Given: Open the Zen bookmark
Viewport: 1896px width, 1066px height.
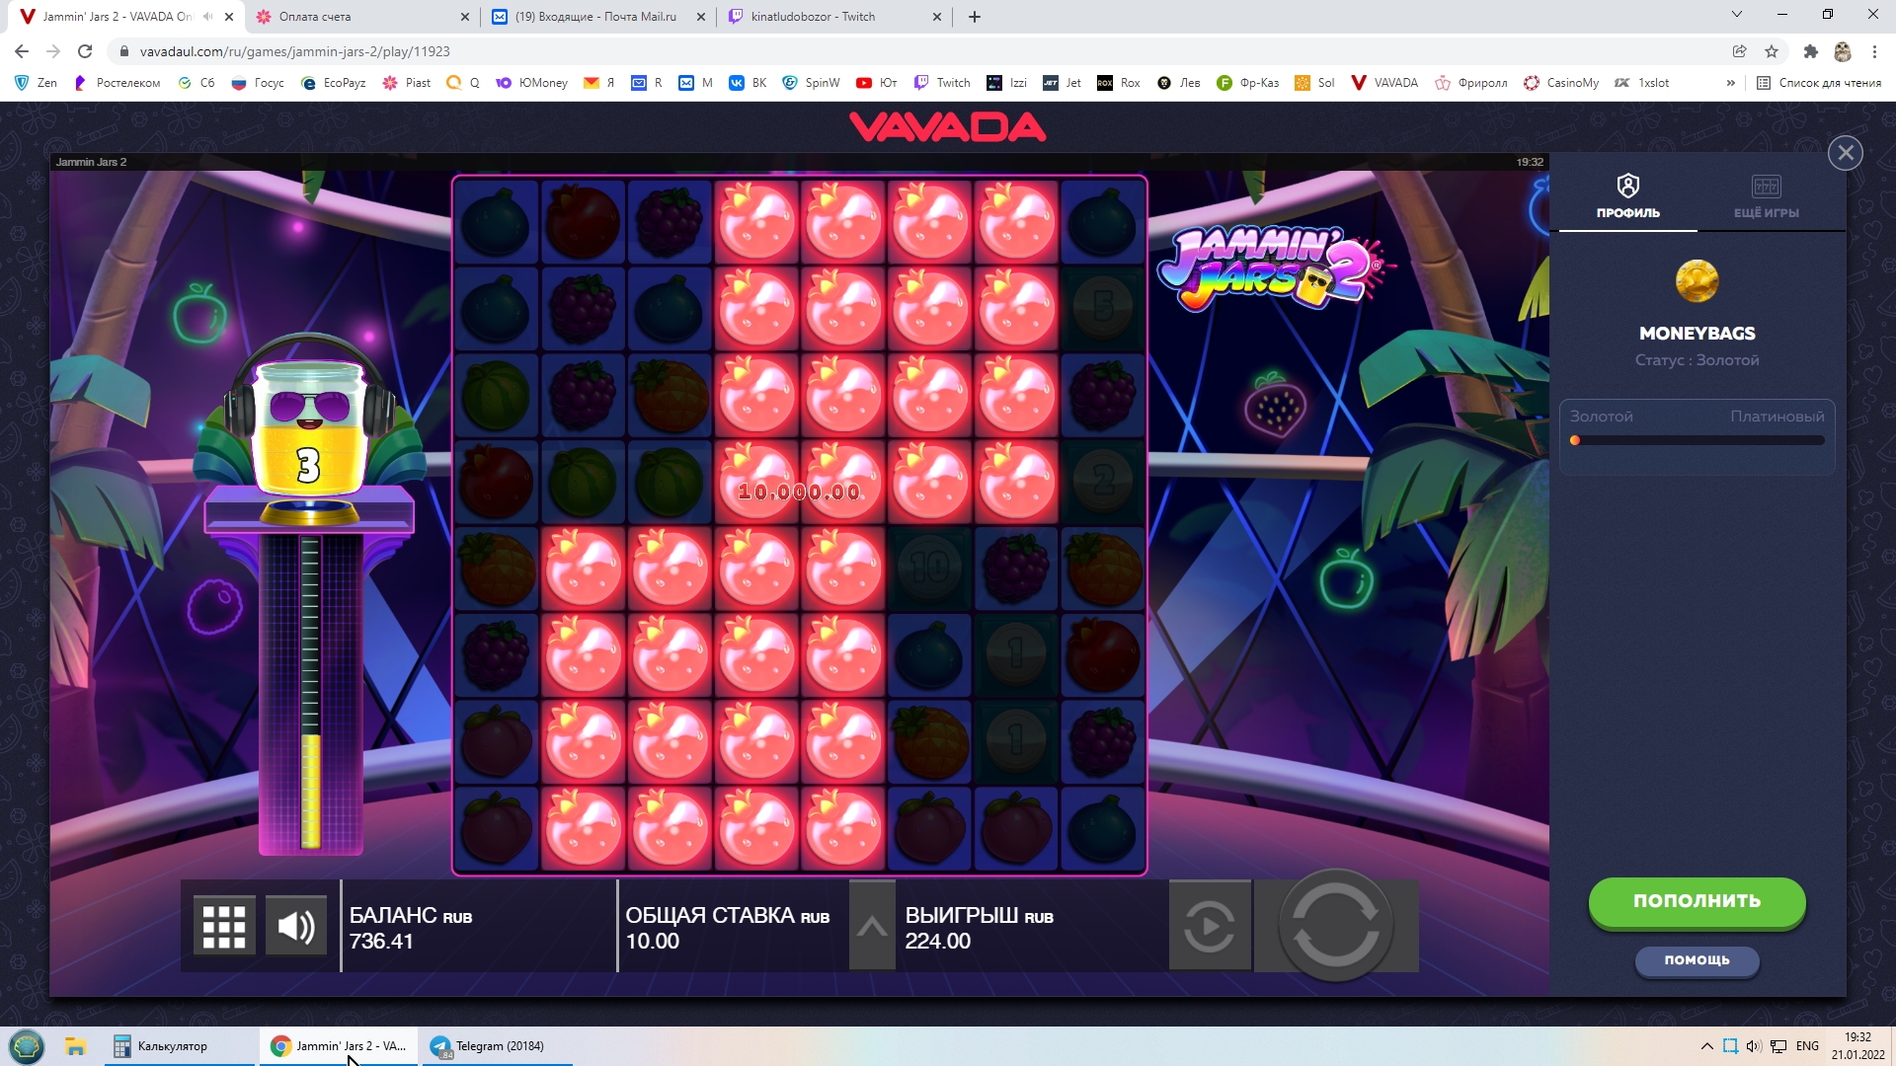Looking at the screenshot, I should coord(36,83).
